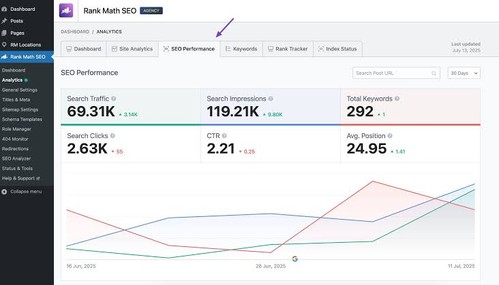
Task: Switch to the Site Analytics tab
Action: [132, 49]
